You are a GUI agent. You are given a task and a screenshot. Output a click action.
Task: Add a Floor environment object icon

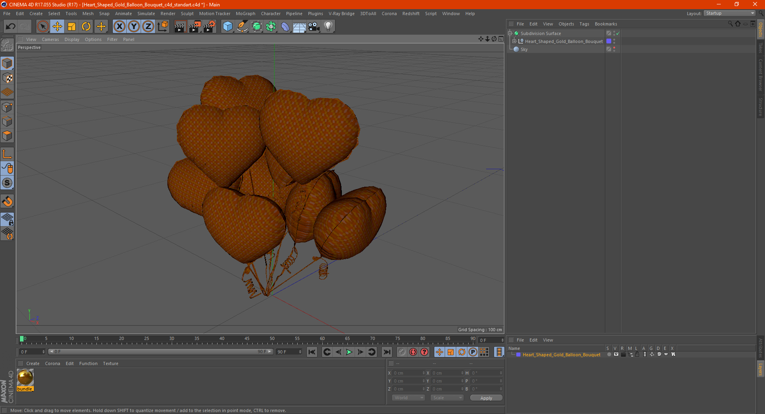299,27
